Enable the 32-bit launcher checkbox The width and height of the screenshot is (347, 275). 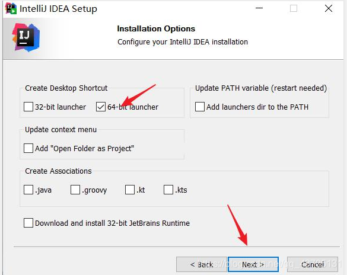[28, 107]
